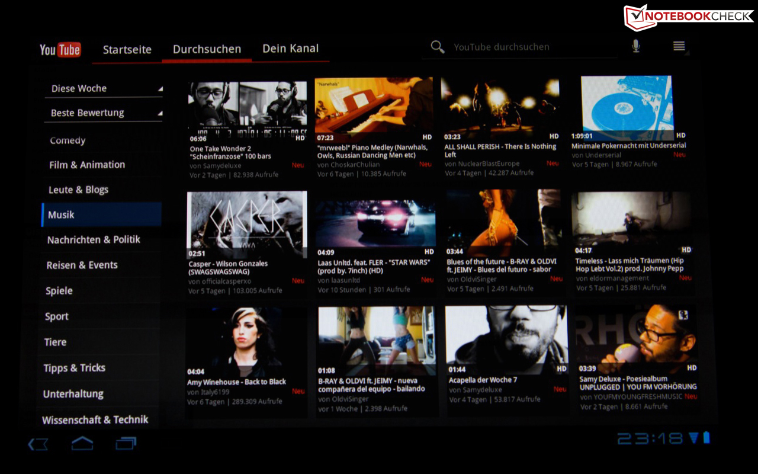Screen dimensions: 758x474
Task: Open the Dein Kanal tab
Action: [x=290, y=49]
